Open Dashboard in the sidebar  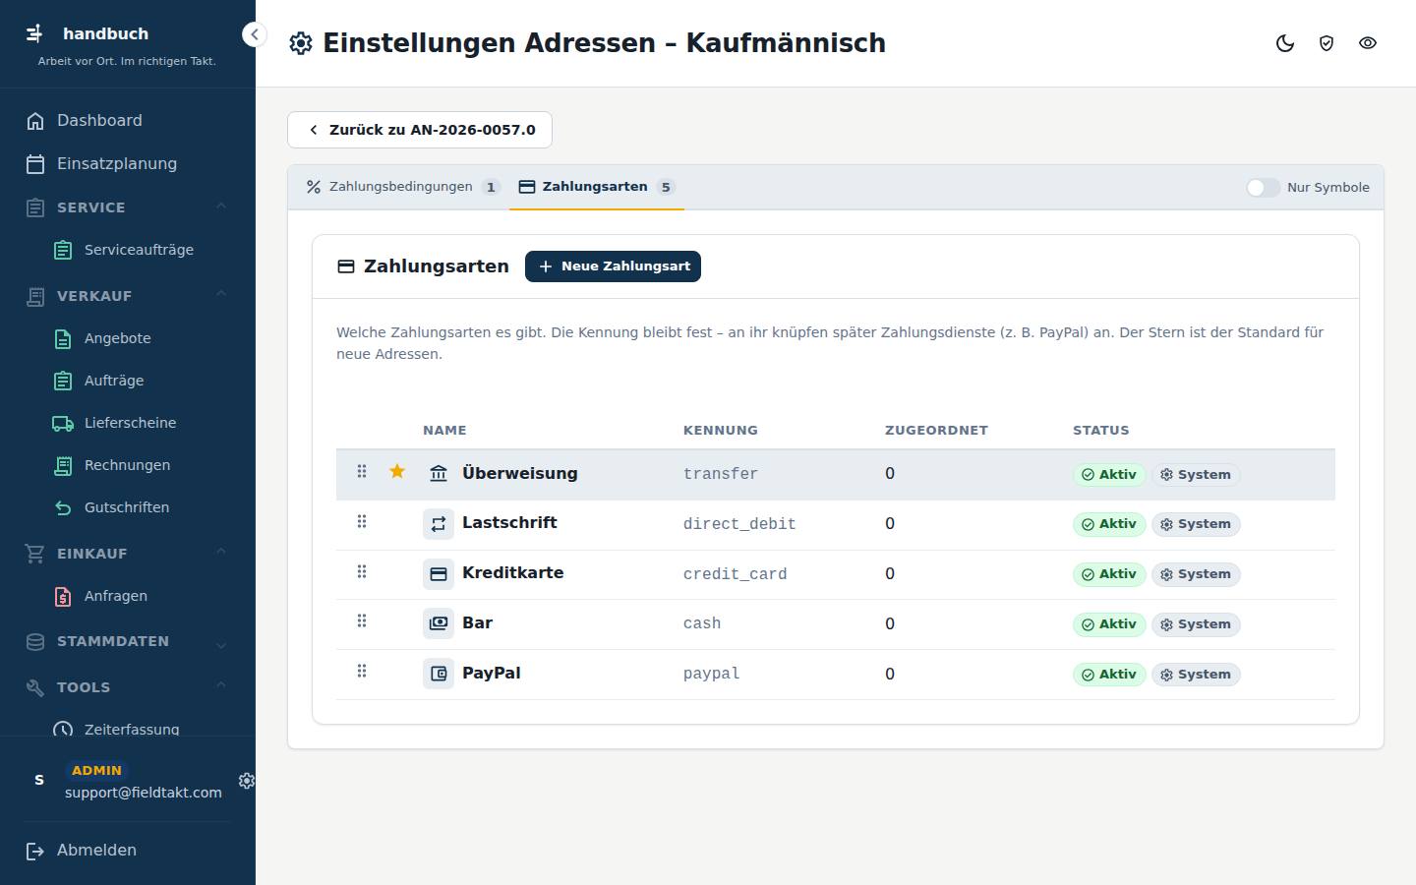pos(128,120)
